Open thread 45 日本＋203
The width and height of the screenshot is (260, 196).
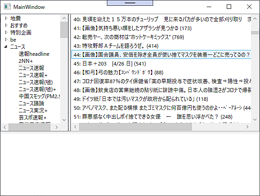[x=161, y=64]
